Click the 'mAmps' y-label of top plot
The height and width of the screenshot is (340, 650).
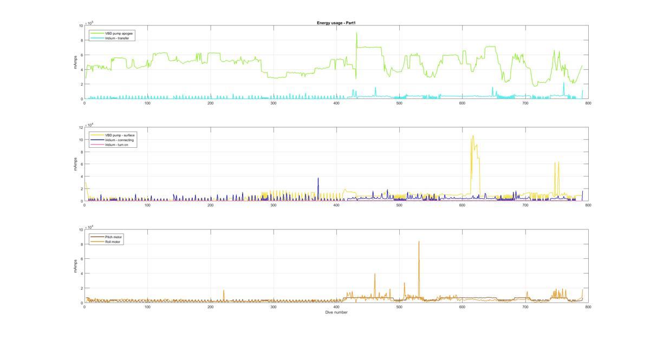tap(75, 62)
